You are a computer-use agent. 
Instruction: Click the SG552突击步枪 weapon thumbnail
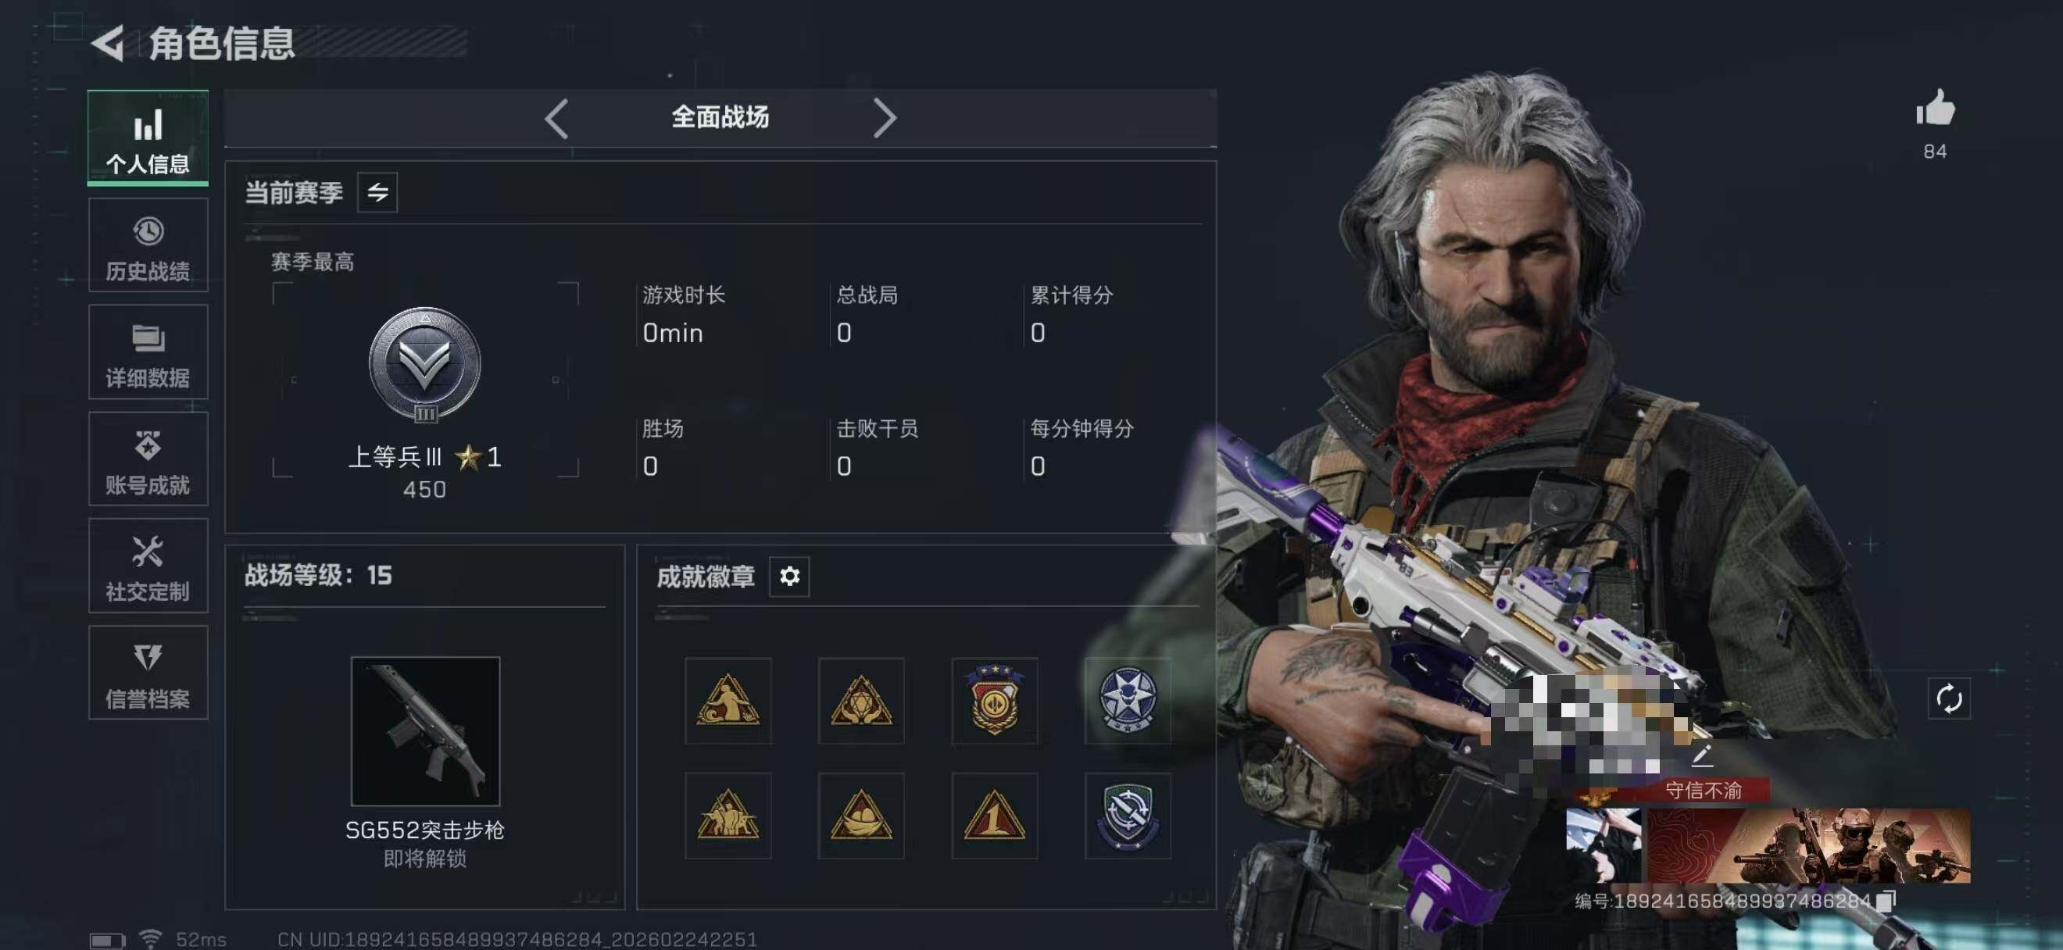coord(425,731)
